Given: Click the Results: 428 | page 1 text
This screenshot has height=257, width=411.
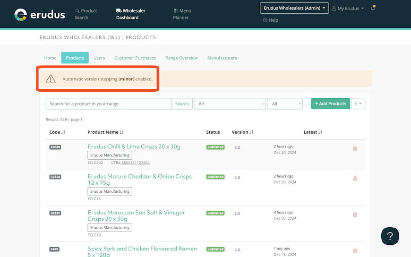Looking at the screenshot, I should click(64, 120).
